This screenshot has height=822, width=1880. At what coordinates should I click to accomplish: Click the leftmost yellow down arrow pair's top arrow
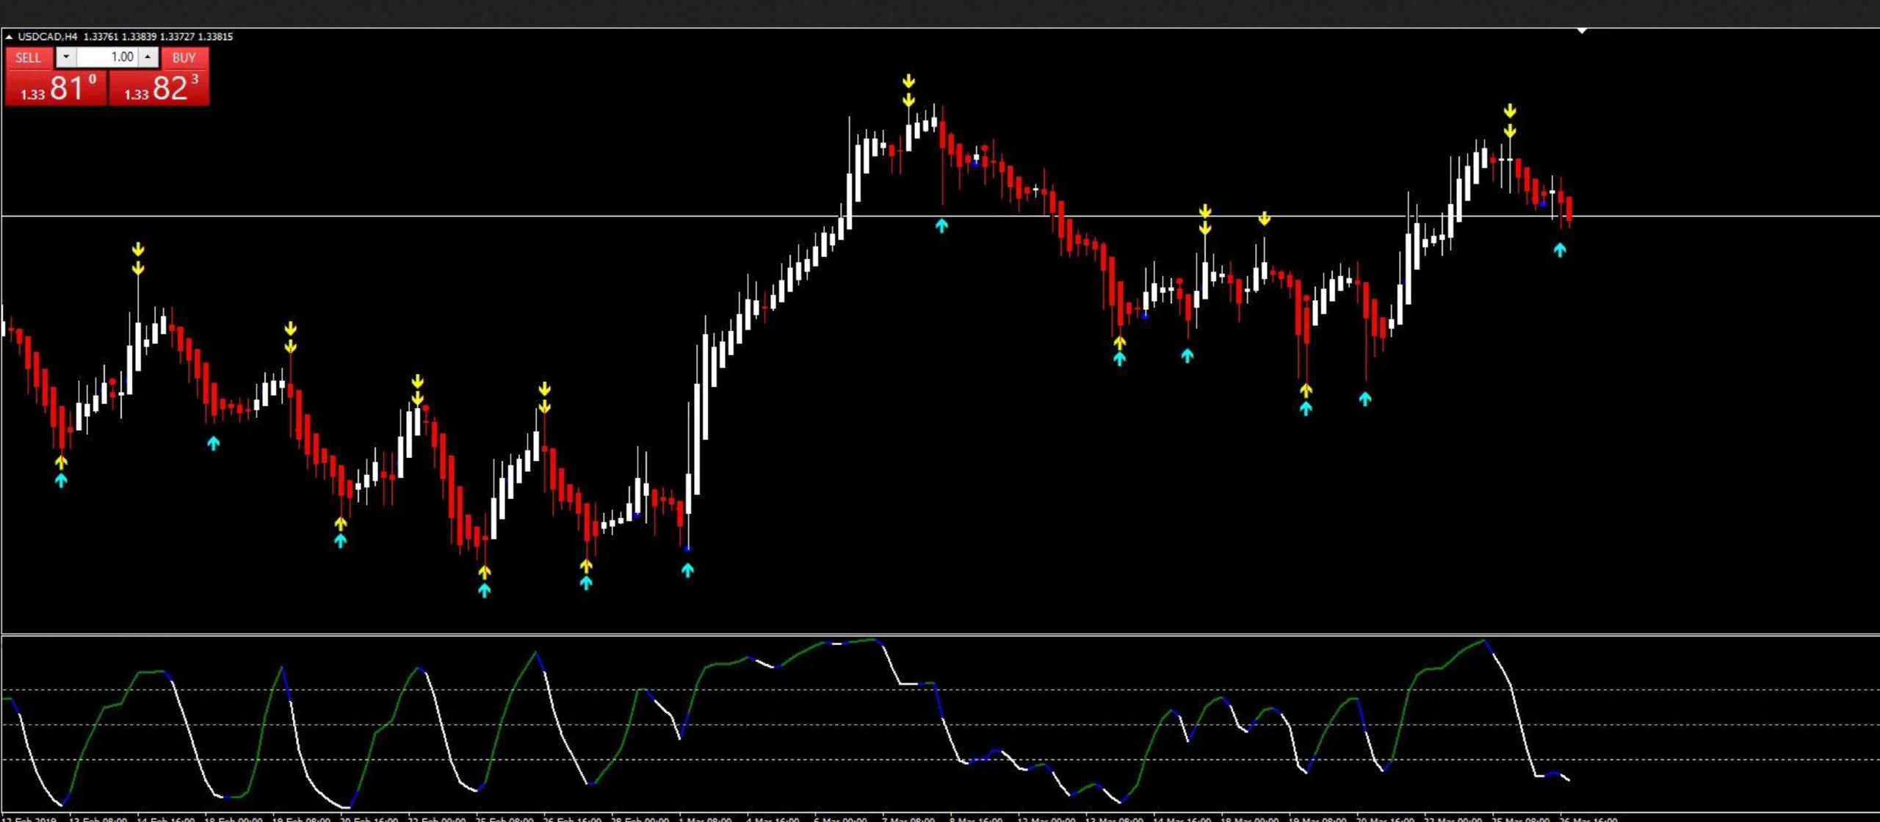(138, 250)
